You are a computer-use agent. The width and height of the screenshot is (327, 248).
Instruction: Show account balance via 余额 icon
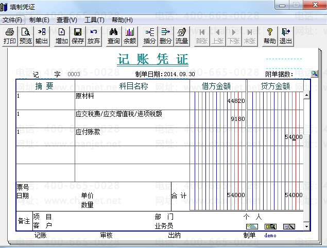(x=130, y=36)
